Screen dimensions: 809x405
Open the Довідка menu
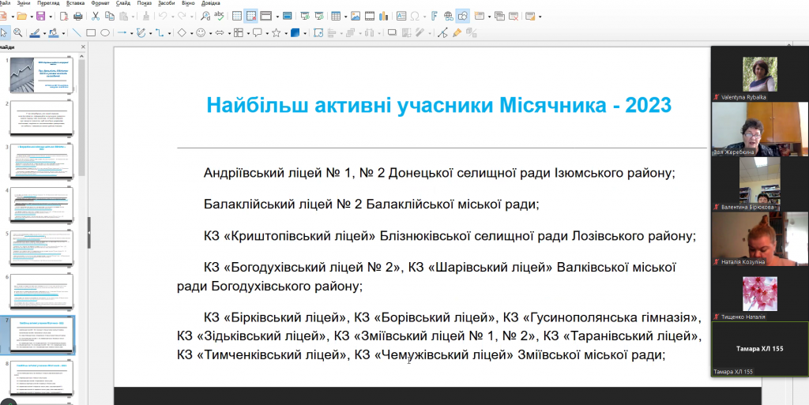tap(210, 3)
